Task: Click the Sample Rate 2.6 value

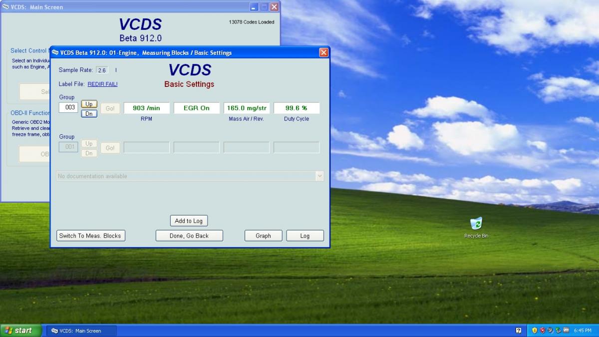Action: [x=102, y=70]
